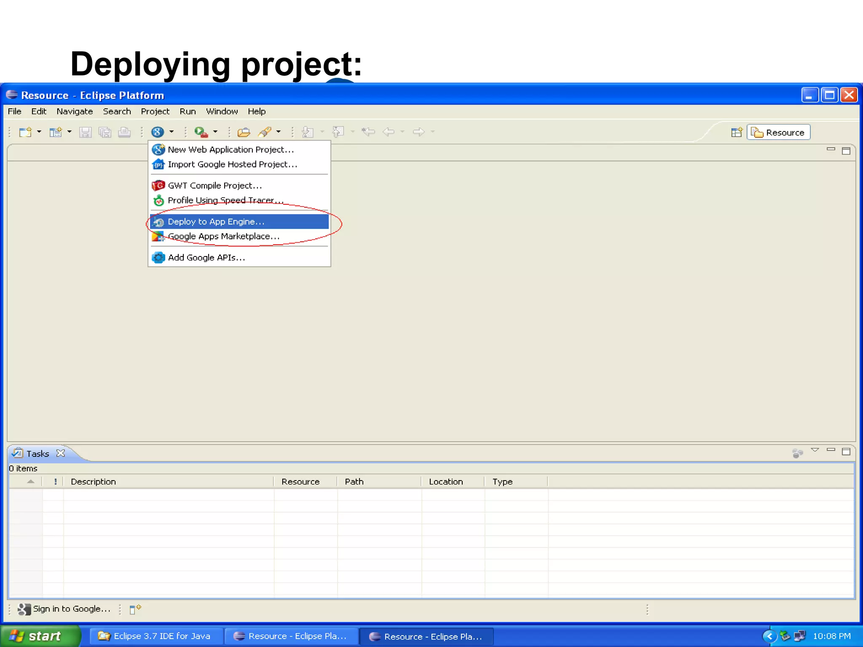This screenshot has height=647, width=863.
Task: Choose New Web Application Project
Action: click(x=239, y=150)
